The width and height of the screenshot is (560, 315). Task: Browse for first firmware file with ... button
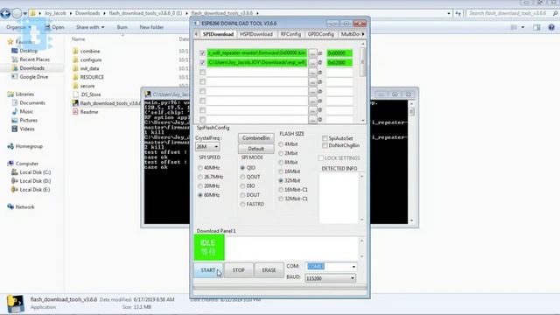(x=313, y=53)
